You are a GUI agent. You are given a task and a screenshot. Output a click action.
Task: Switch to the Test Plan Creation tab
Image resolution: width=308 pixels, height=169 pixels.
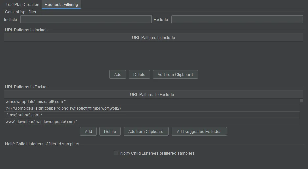tap(22, 4)
